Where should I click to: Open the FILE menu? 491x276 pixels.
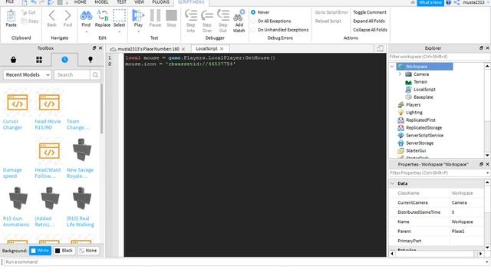(10, 2)
